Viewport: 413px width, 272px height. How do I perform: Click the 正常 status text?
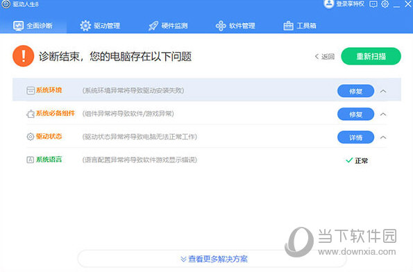tap(361, 160)
